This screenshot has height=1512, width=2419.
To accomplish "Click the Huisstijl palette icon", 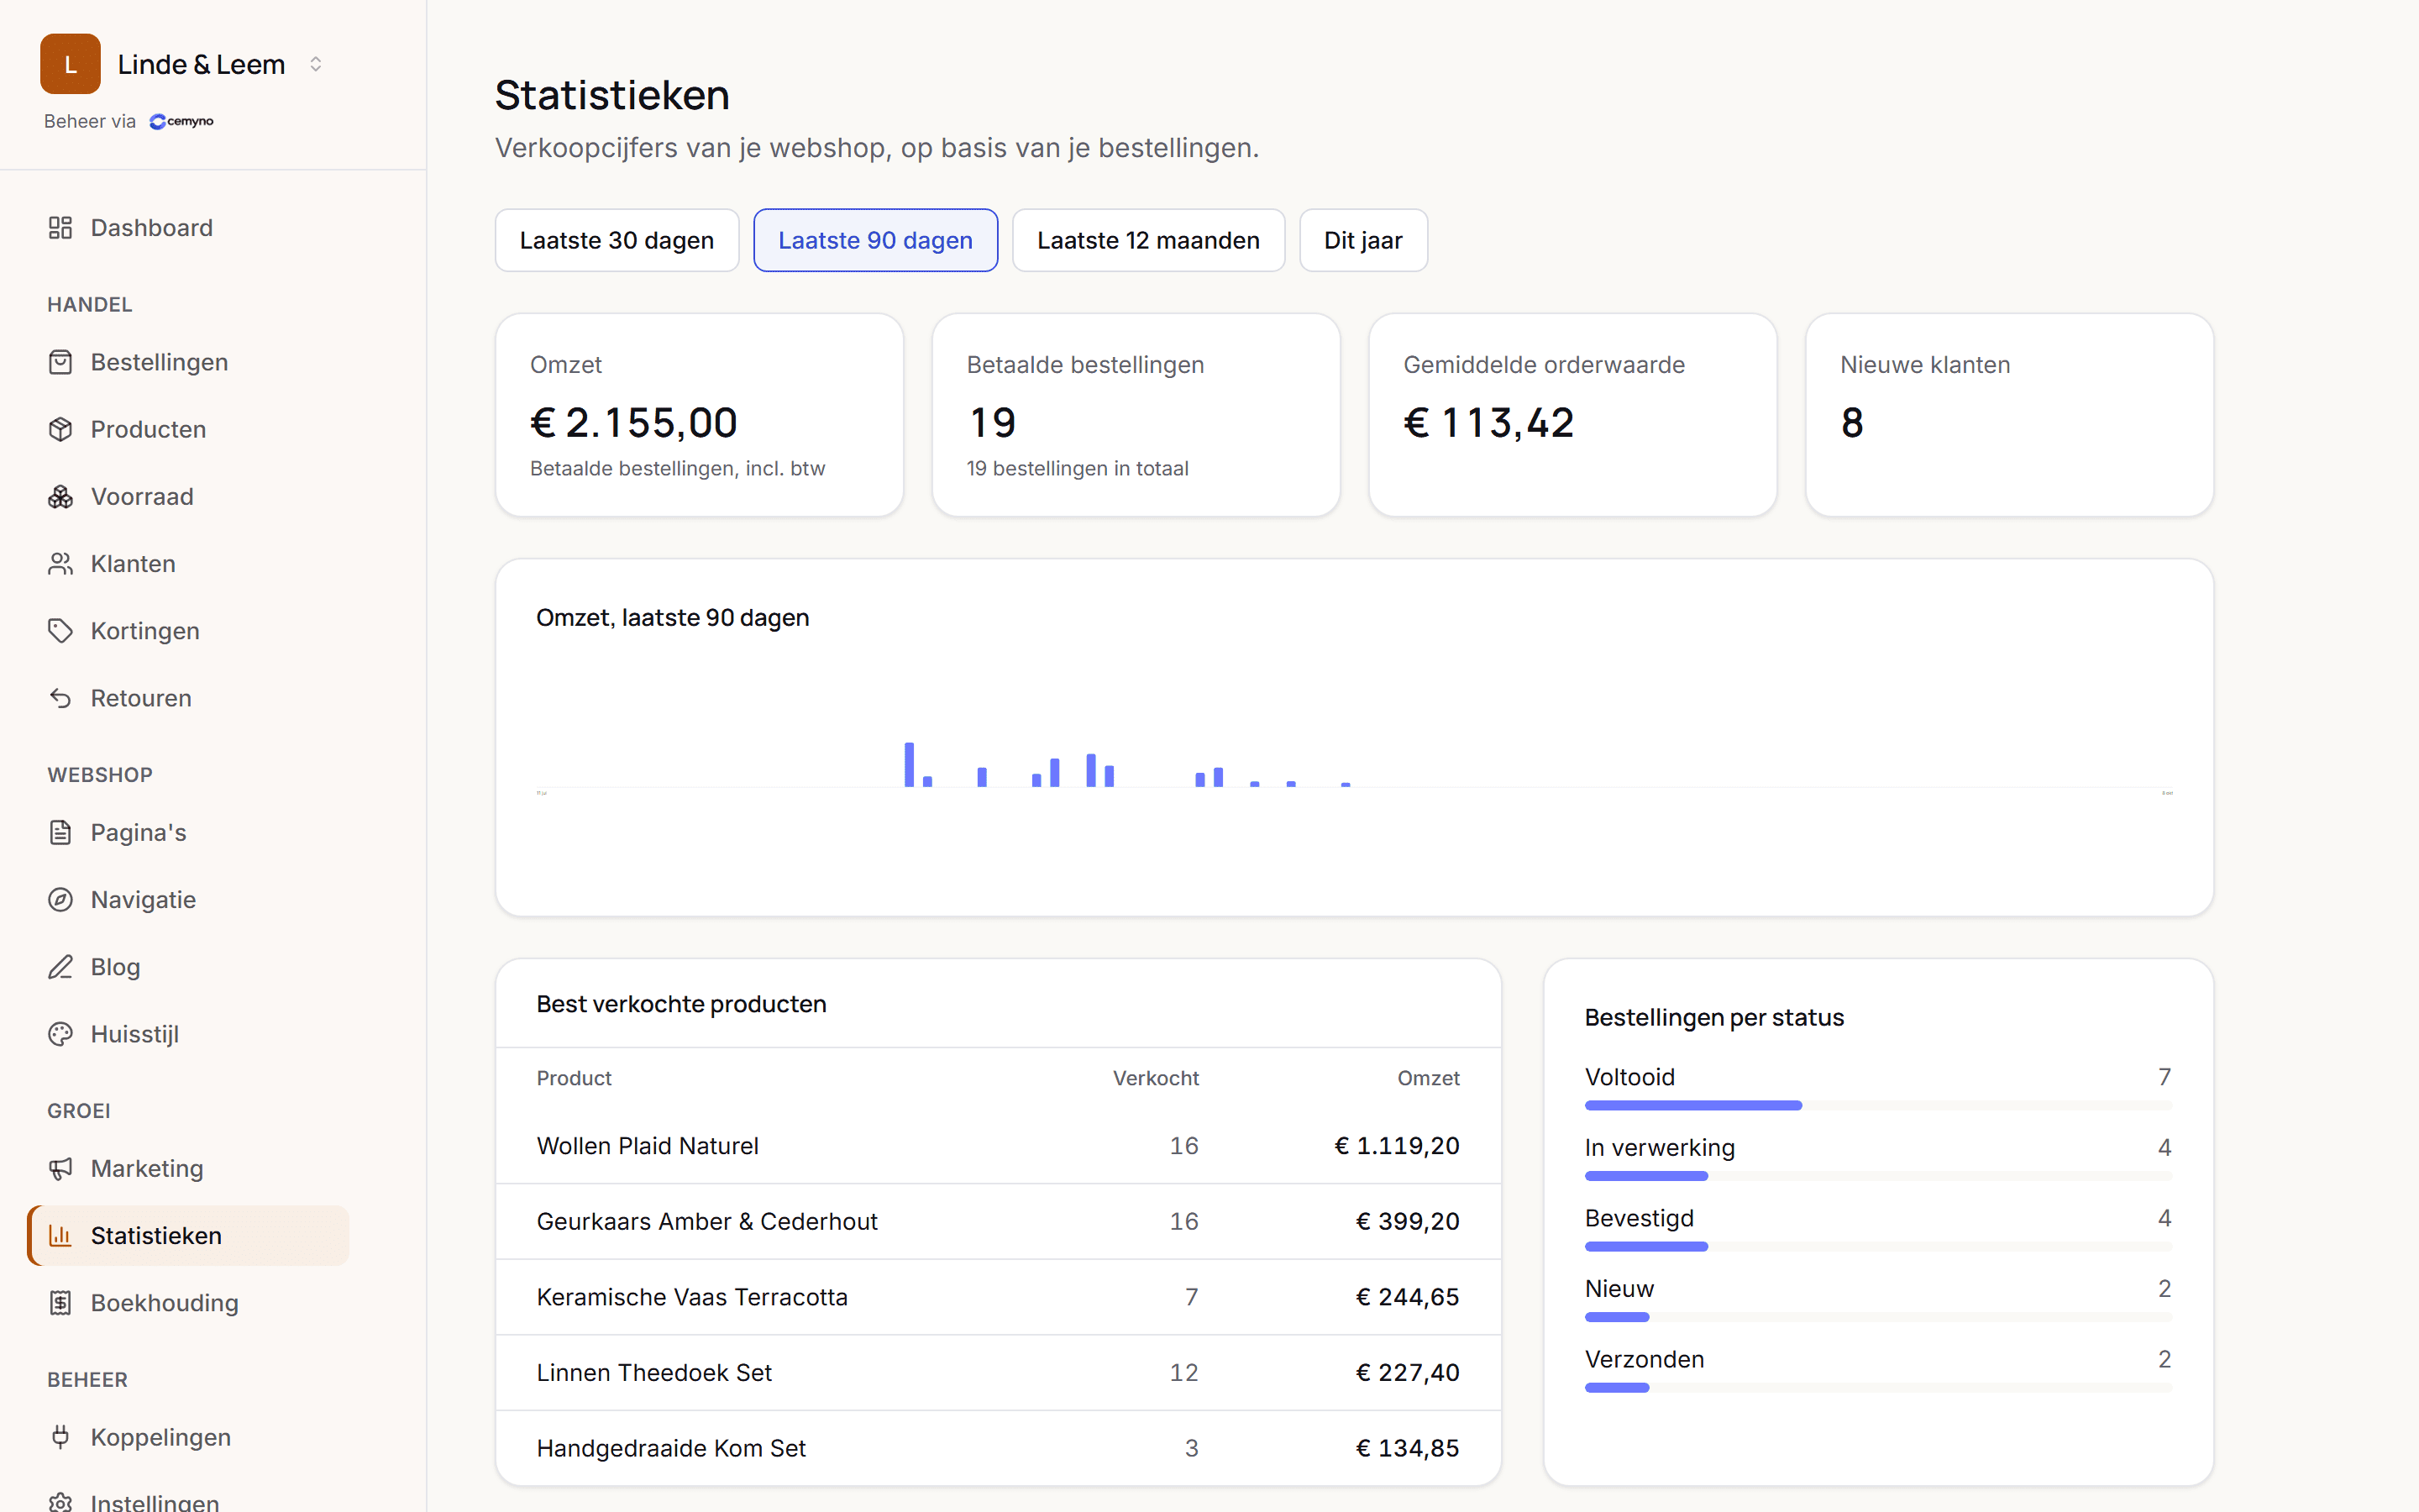I will coord(60,1034).
